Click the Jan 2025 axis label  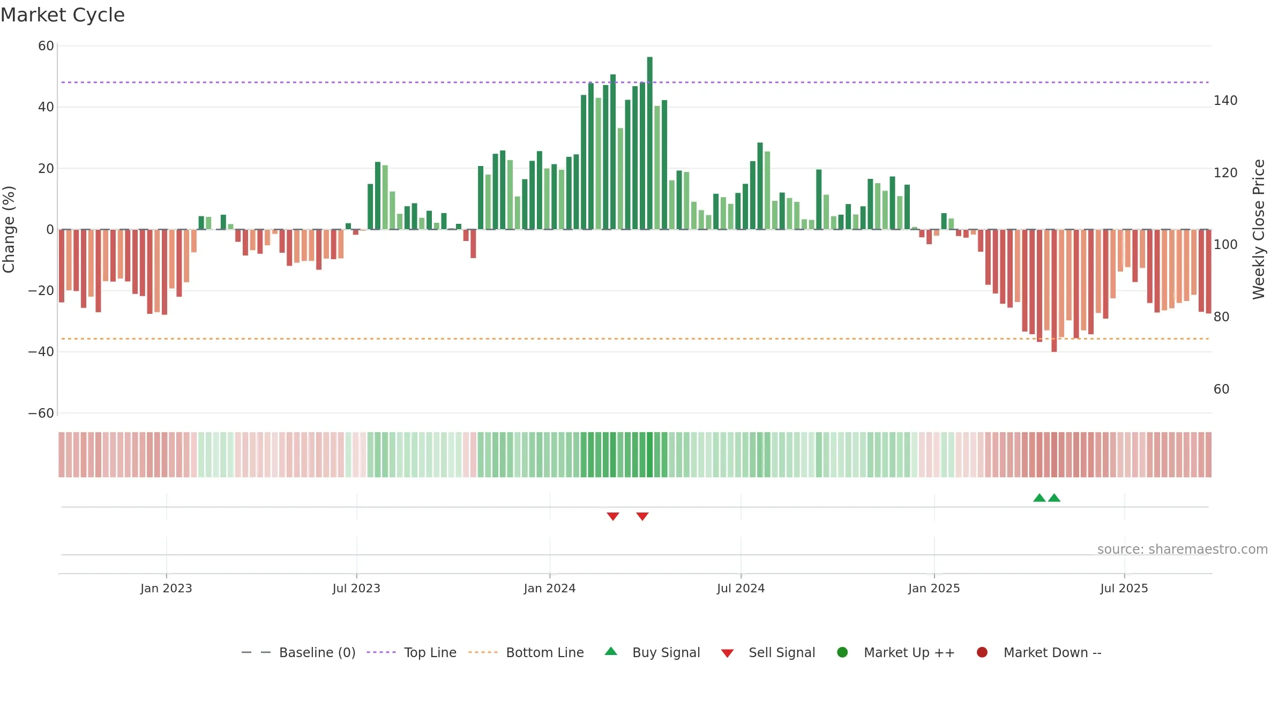[x=934, y=588]
